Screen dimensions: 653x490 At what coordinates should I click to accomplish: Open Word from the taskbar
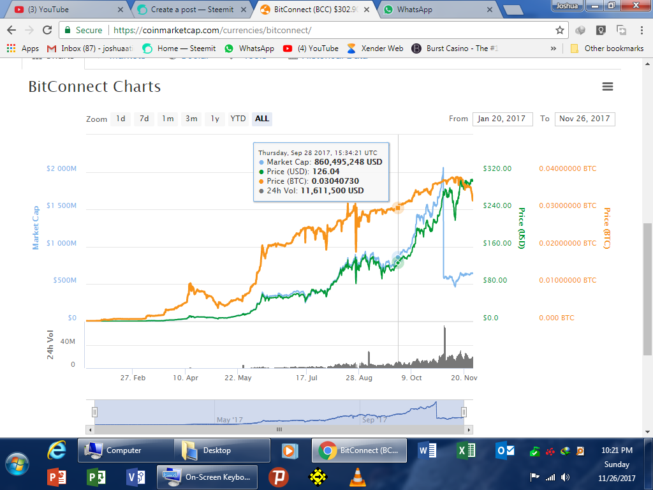coord(427,450)
